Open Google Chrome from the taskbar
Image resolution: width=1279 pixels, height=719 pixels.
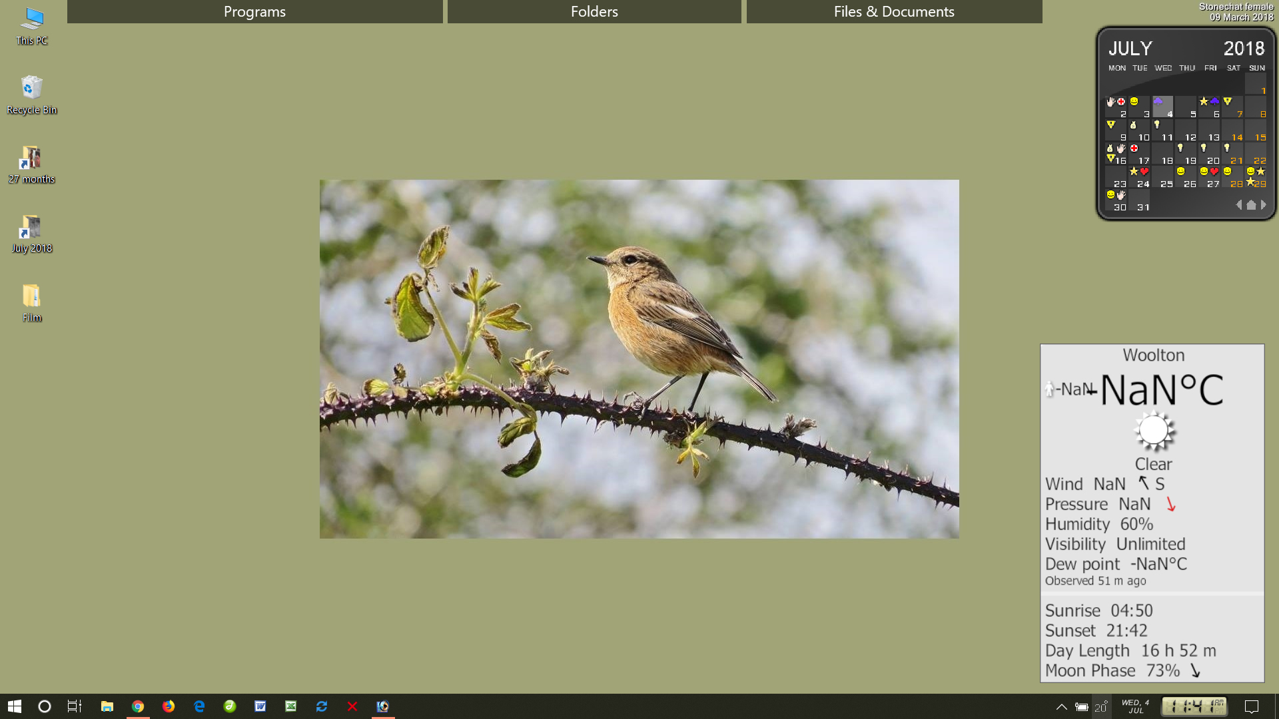(138, 706)
